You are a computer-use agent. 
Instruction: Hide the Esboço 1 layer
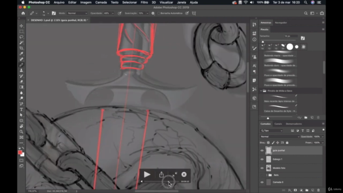[262, 159]
